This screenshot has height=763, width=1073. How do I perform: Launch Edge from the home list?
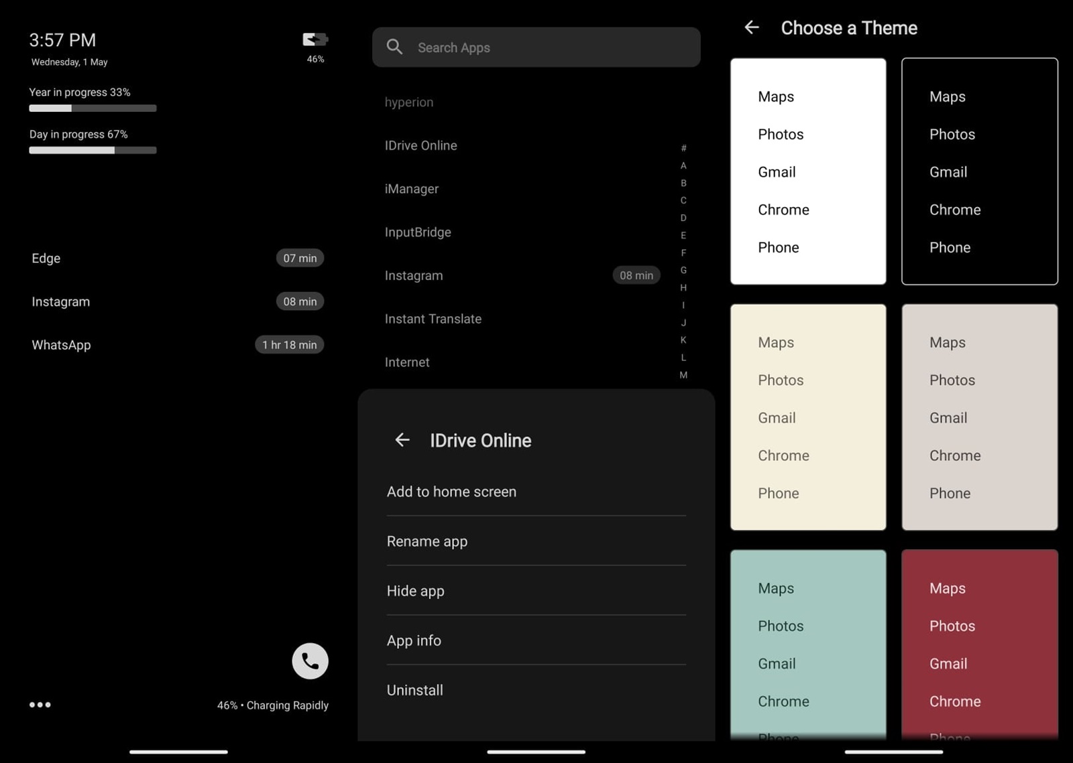tap(46, 258)
